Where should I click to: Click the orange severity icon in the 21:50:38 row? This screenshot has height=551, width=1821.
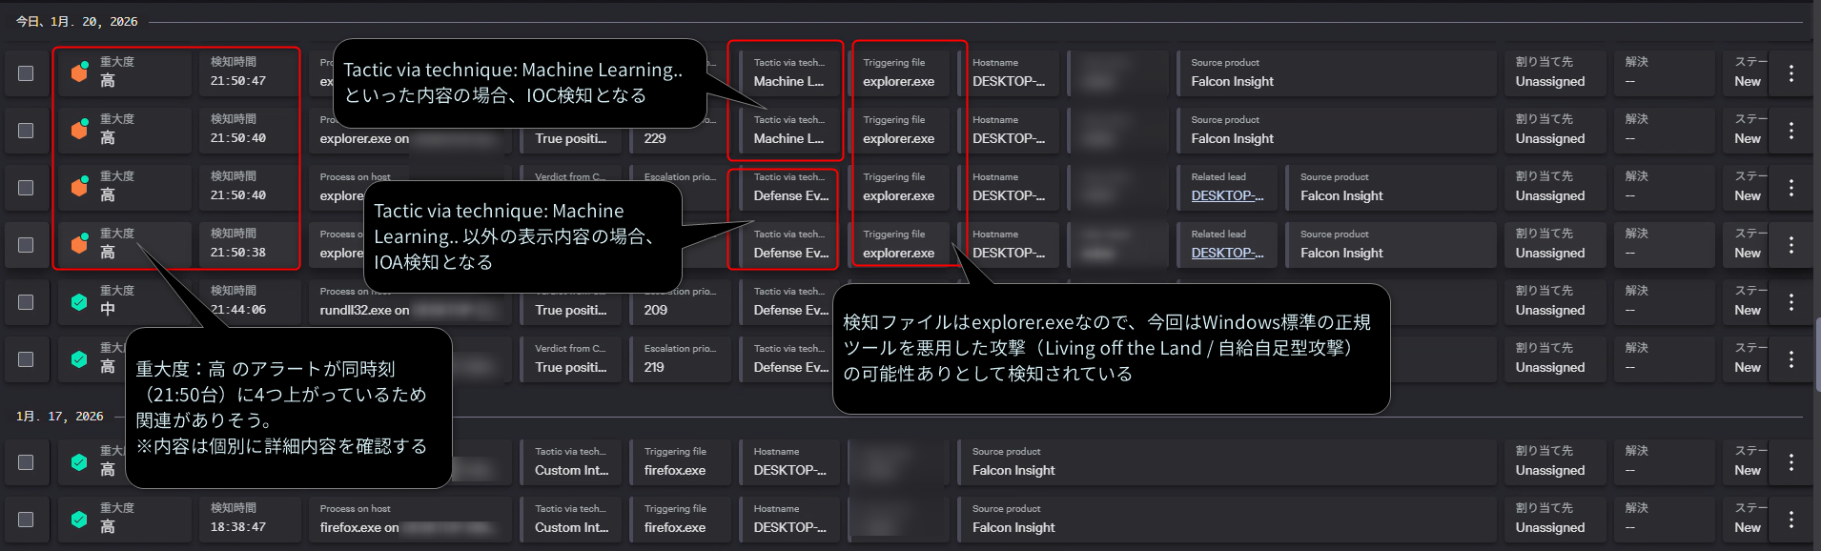(79, 244)
